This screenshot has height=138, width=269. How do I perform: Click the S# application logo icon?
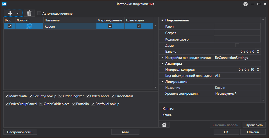(4, 4)
